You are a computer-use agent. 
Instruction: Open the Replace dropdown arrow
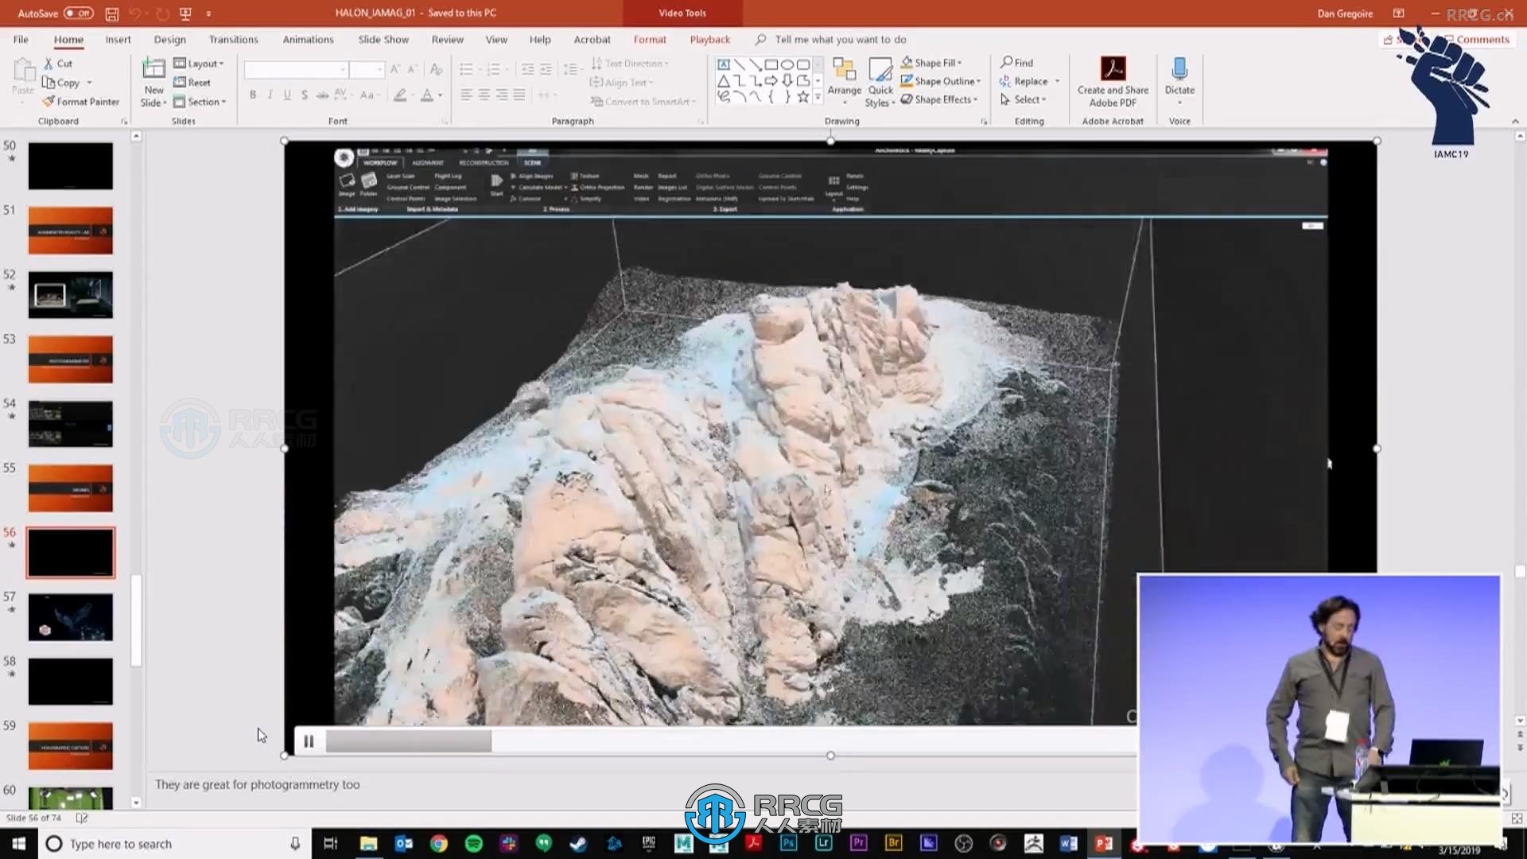[1057, 81]
